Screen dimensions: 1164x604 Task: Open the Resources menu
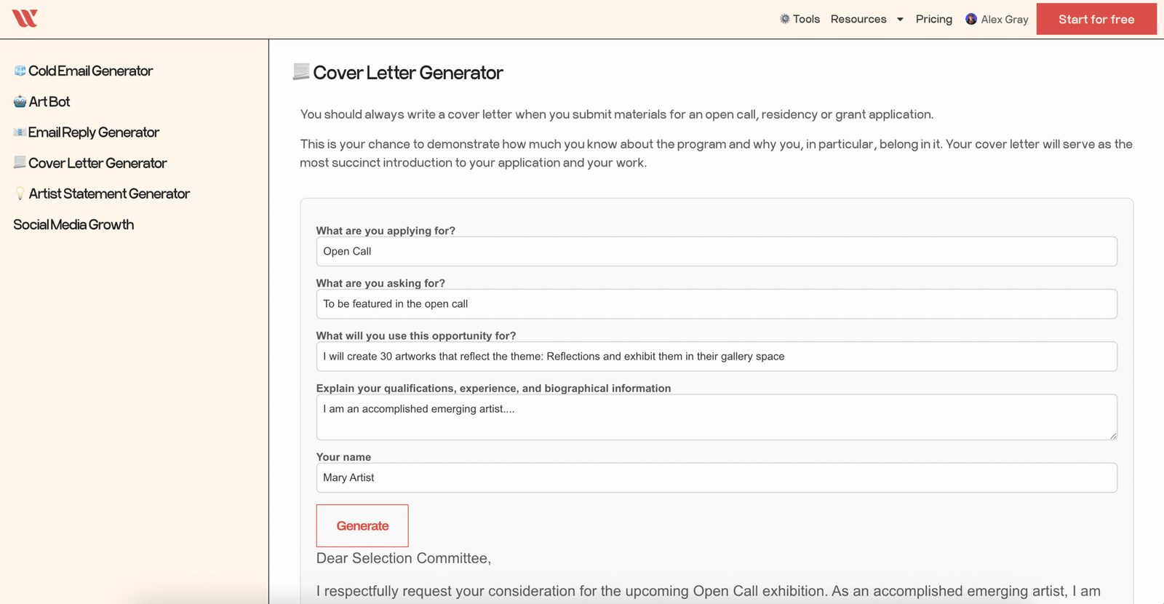tap(858, 20)
